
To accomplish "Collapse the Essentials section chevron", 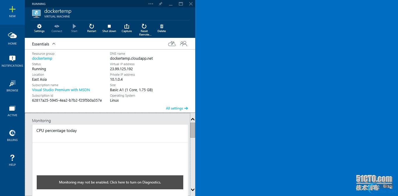I will click(x=54, y=44).
